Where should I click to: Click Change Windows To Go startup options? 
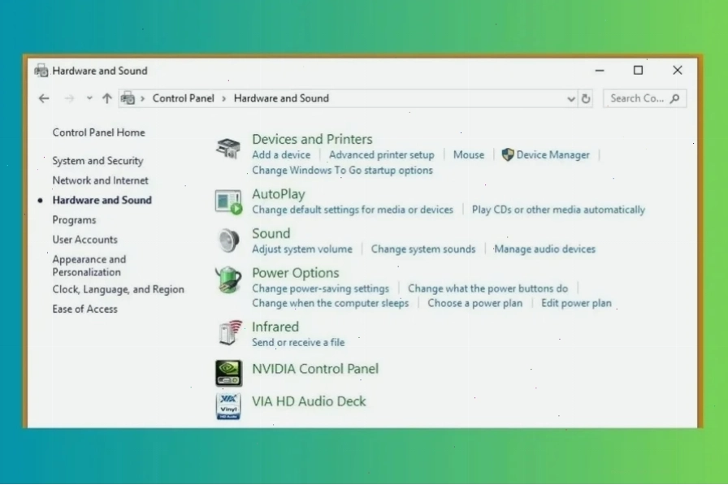tap(343, 171)
